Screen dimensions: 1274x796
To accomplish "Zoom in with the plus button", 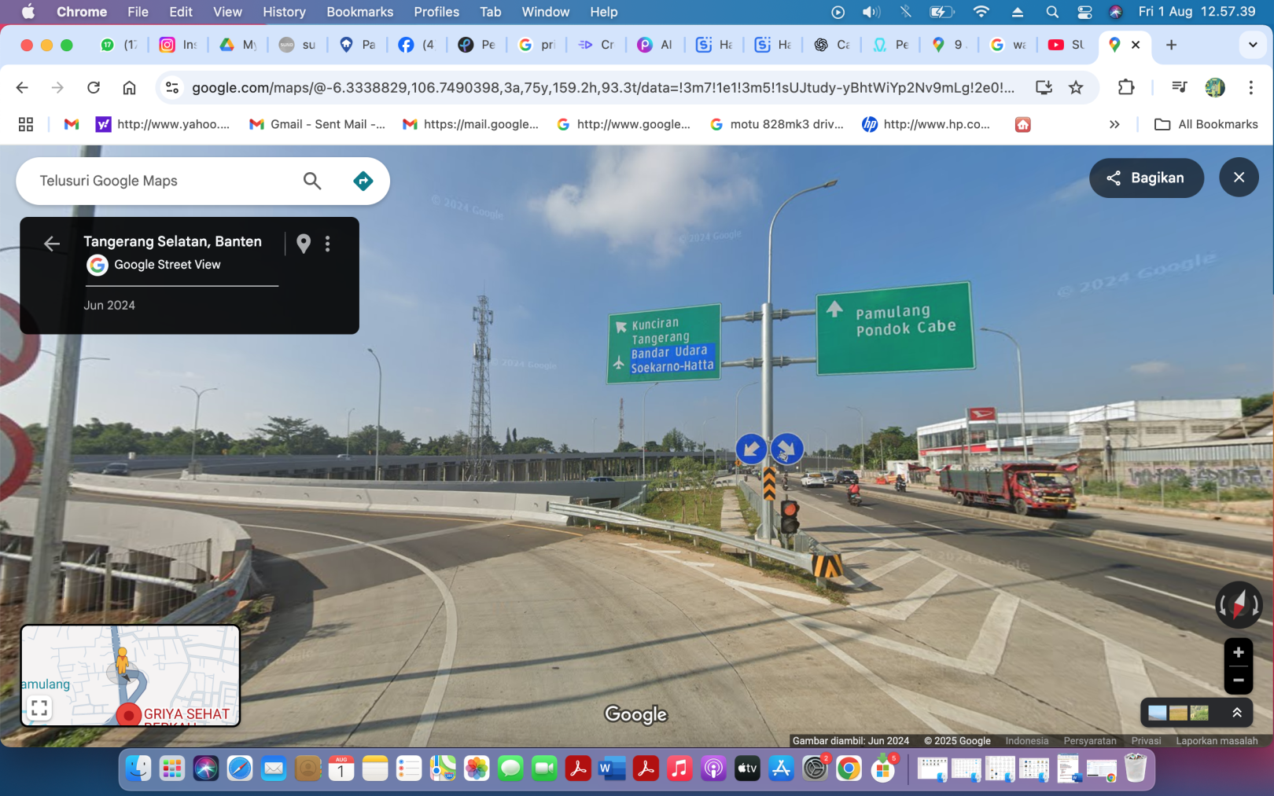I will coord(1238,652).
